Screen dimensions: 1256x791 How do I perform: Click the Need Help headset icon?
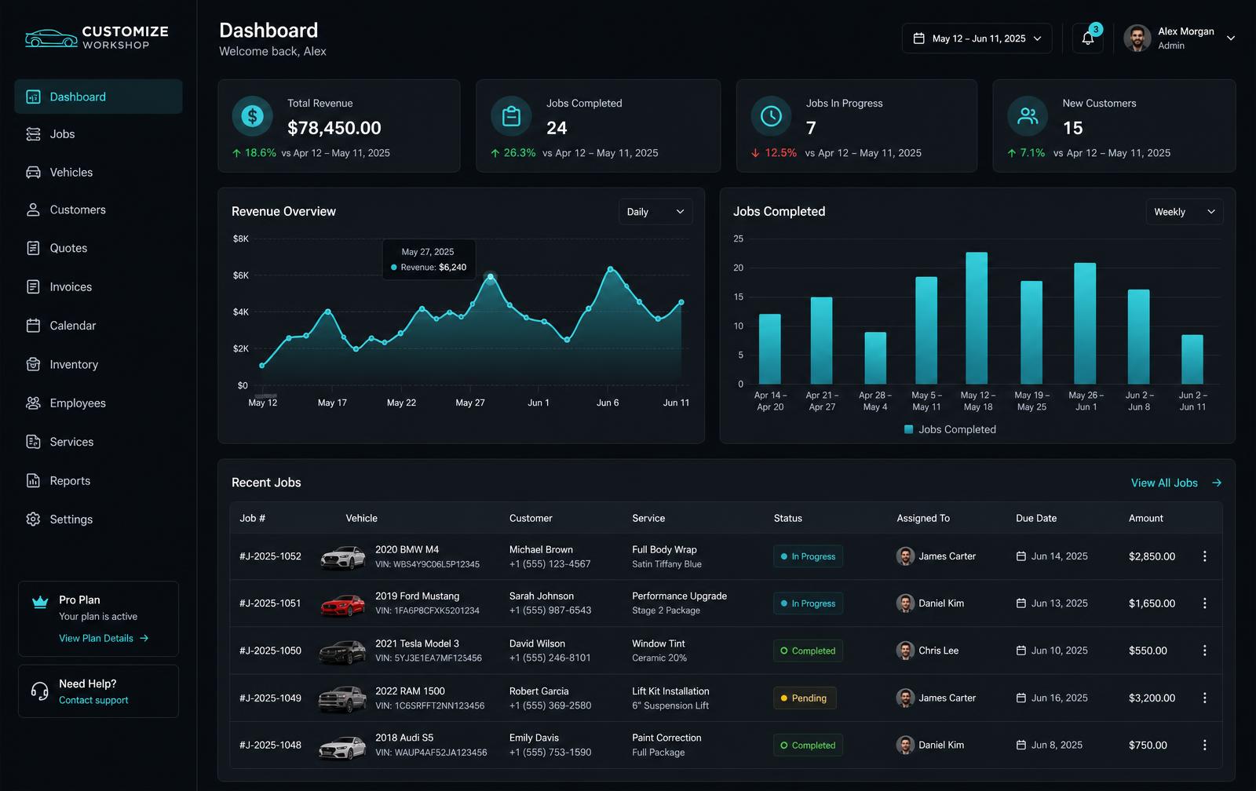pos(40,691)
